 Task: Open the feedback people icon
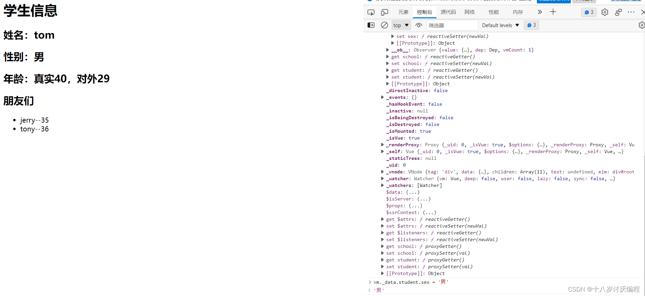pos(618,12)
